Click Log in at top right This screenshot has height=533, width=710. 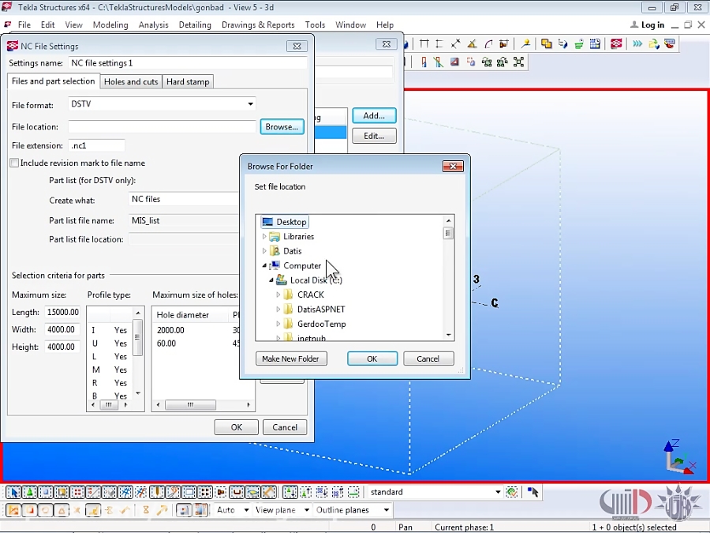click(647, 25)
